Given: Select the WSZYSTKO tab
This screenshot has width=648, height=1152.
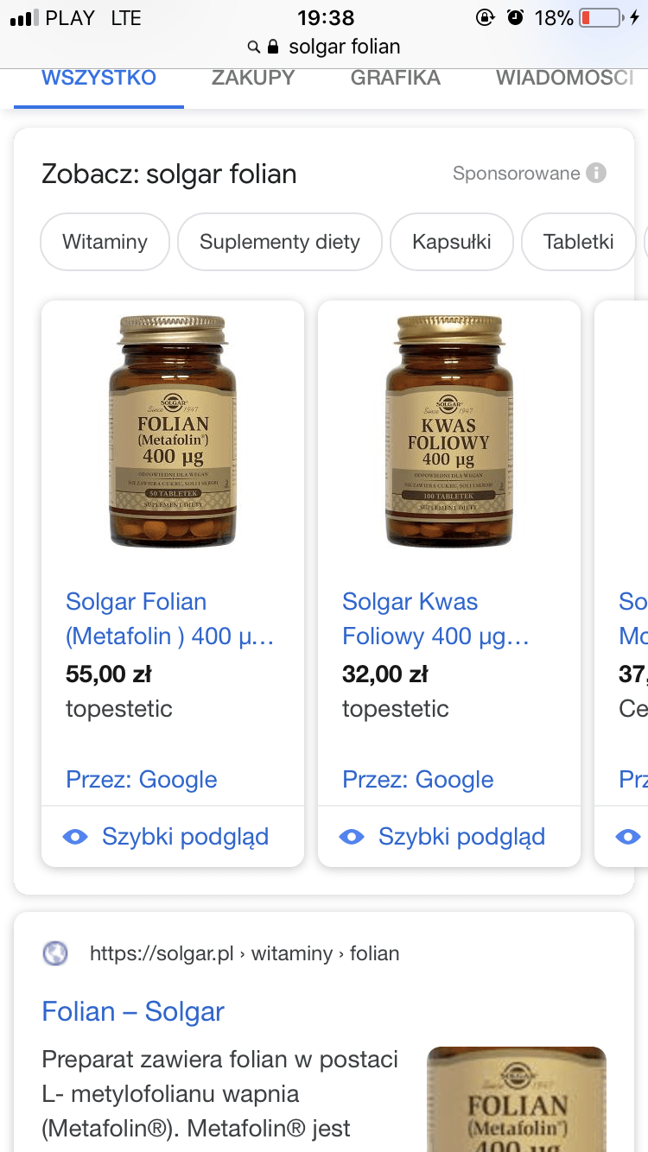Looking at the screenshot, I should (x=98, y=78).
